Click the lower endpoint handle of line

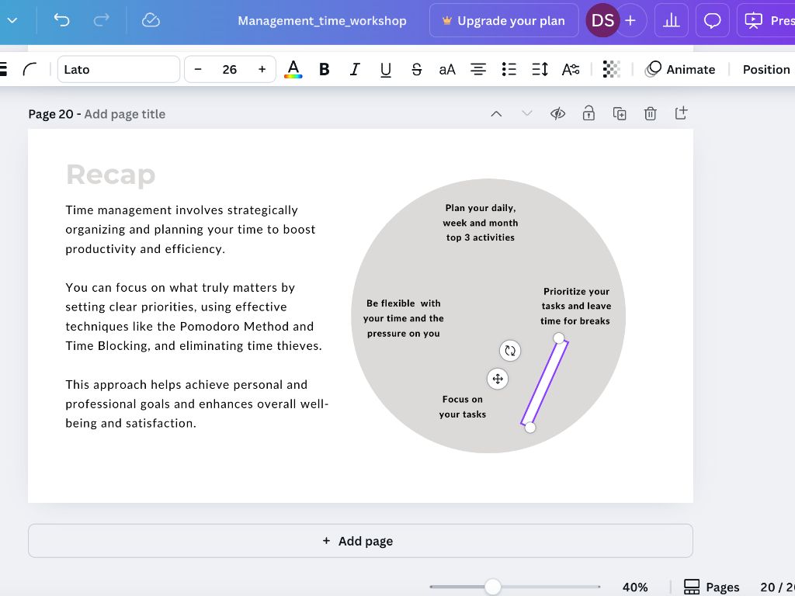pos(529,428)
